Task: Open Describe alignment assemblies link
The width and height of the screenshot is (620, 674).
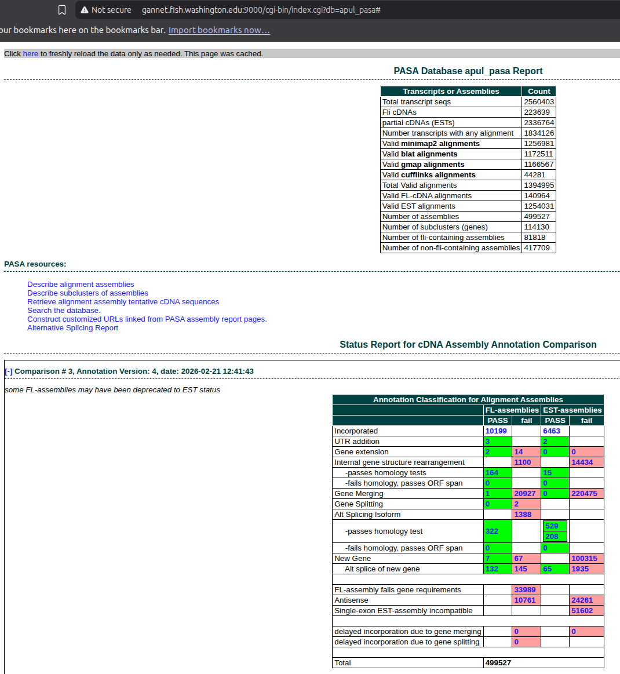Action: click(x=81, y=285)
